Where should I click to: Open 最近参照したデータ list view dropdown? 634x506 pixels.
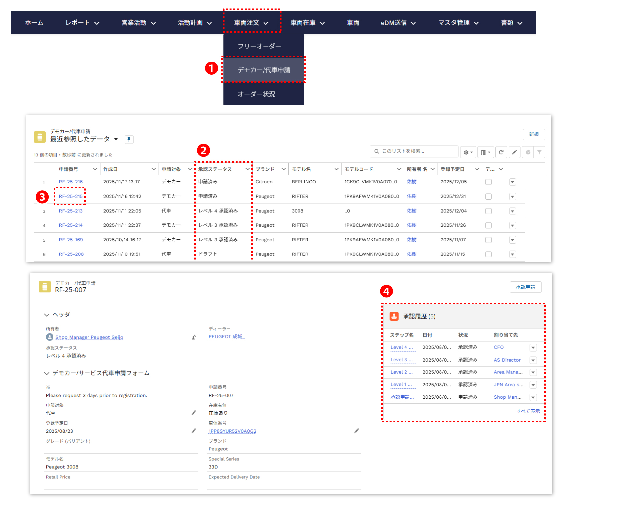[116, 139]
